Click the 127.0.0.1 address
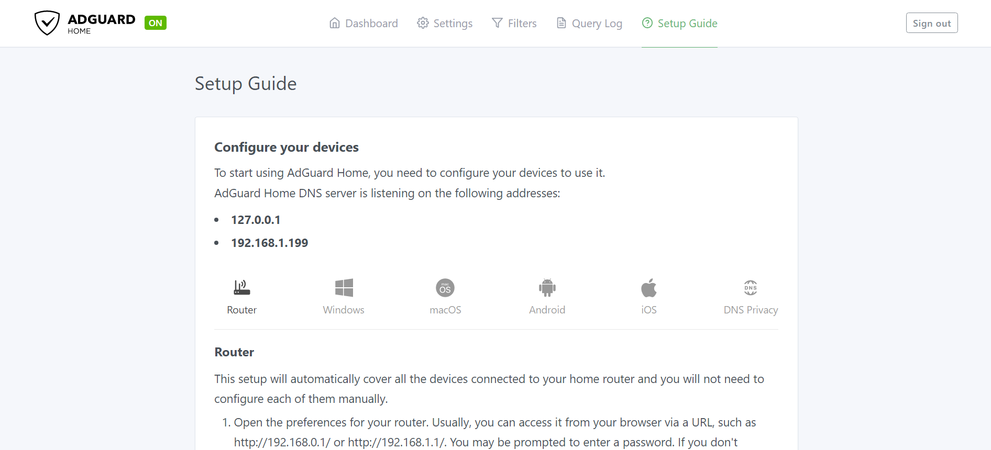This screenshot has height=450, width=991. click(256, 220)
